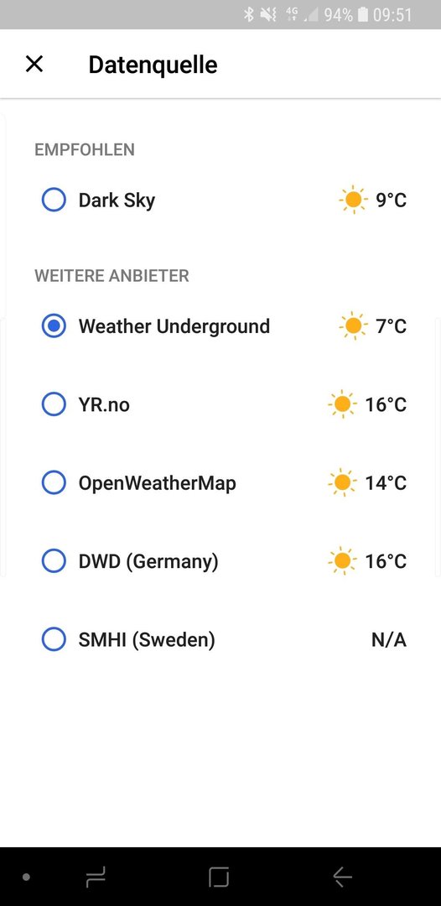This screenshot has height=906, width=441.
Task: Tap the sun icon for DWD (Germany)
Action: [x=342, y=560]
